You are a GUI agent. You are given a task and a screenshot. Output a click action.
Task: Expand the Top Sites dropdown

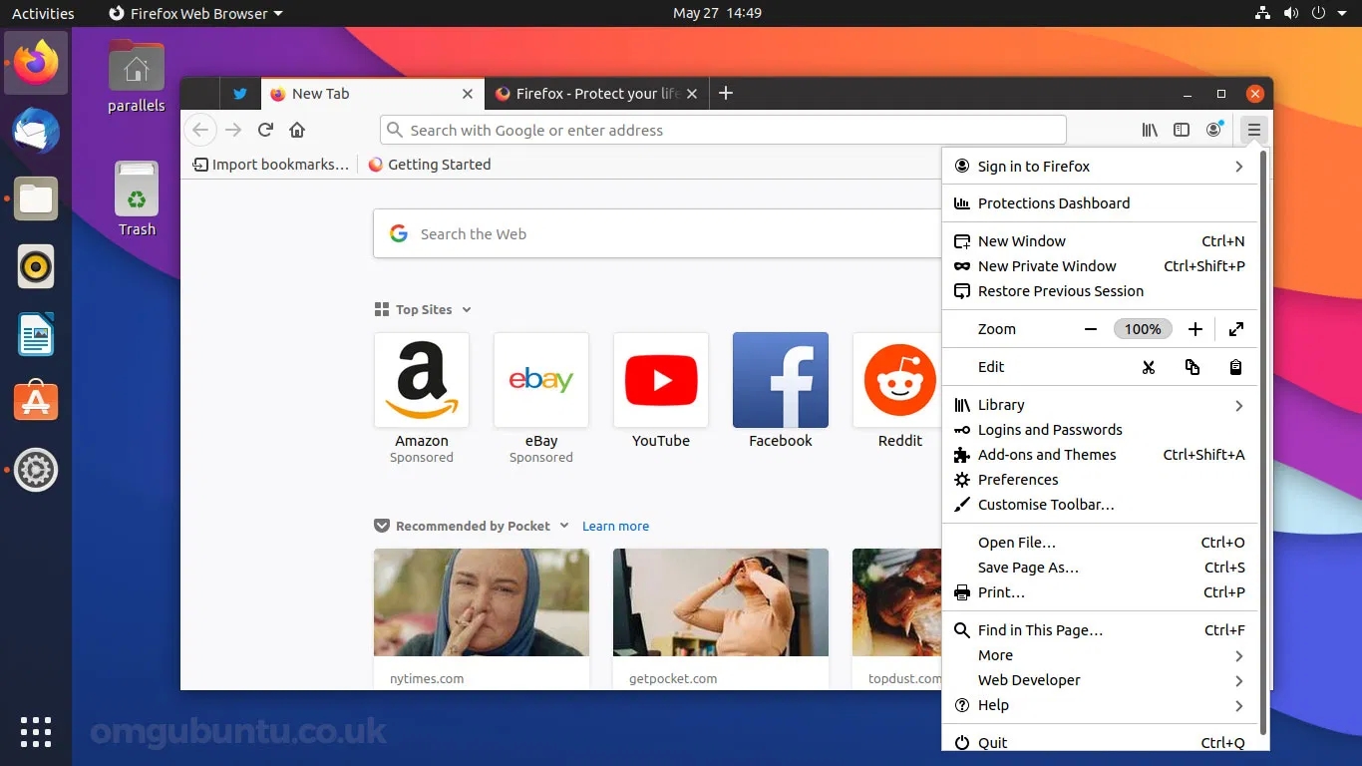(x=467, y=310)
